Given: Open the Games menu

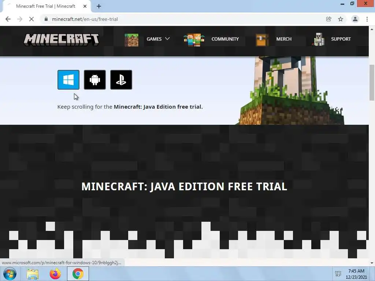Looking at the screenshot, I should tap(154, 39).
